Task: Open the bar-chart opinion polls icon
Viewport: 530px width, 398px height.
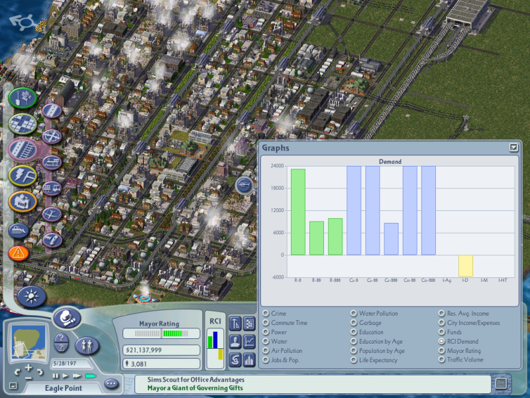Action: [x=249, y=360]
